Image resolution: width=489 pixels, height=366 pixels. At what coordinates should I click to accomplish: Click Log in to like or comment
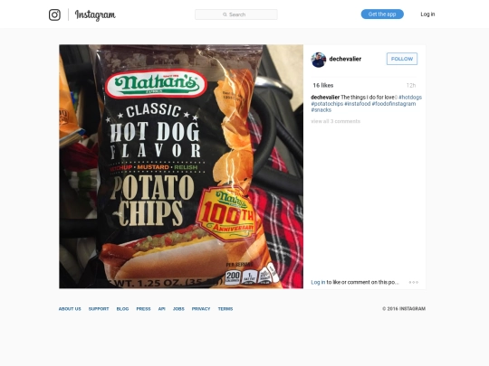point(318,282)
